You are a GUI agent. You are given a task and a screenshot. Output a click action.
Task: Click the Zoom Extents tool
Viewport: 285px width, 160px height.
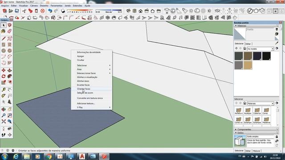tap(4, 121)
